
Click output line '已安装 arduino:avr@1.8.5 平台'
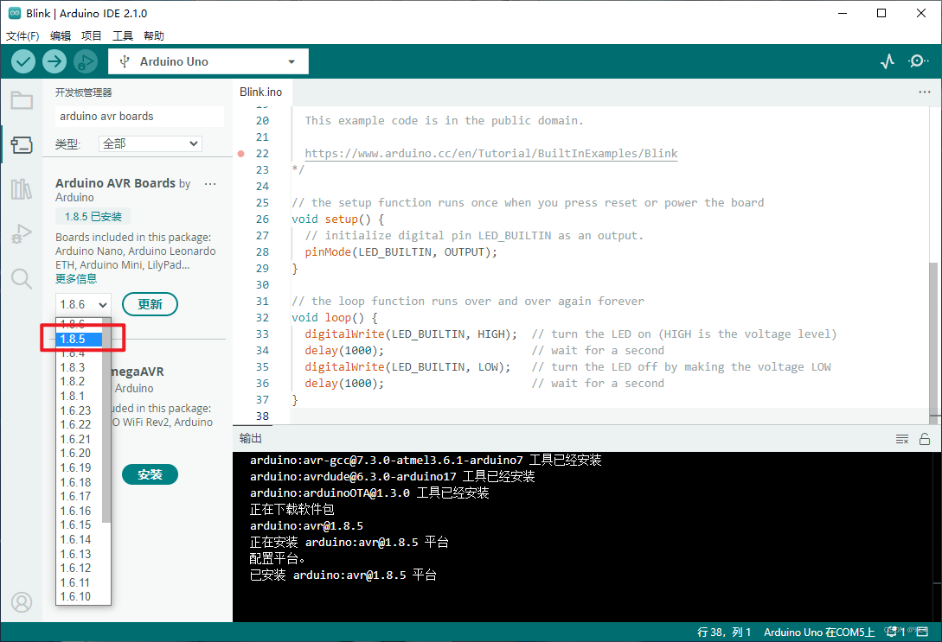(x=343, y=575)
